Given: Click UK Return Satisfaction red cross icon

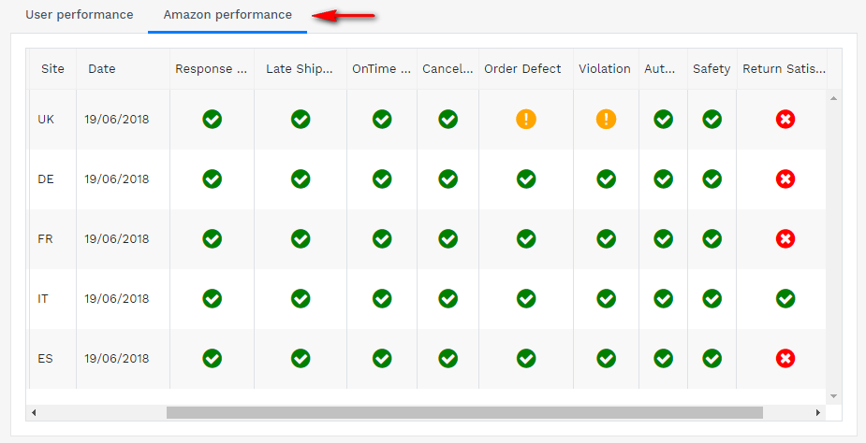Looking at the screenshot, I should coord(785,119).
